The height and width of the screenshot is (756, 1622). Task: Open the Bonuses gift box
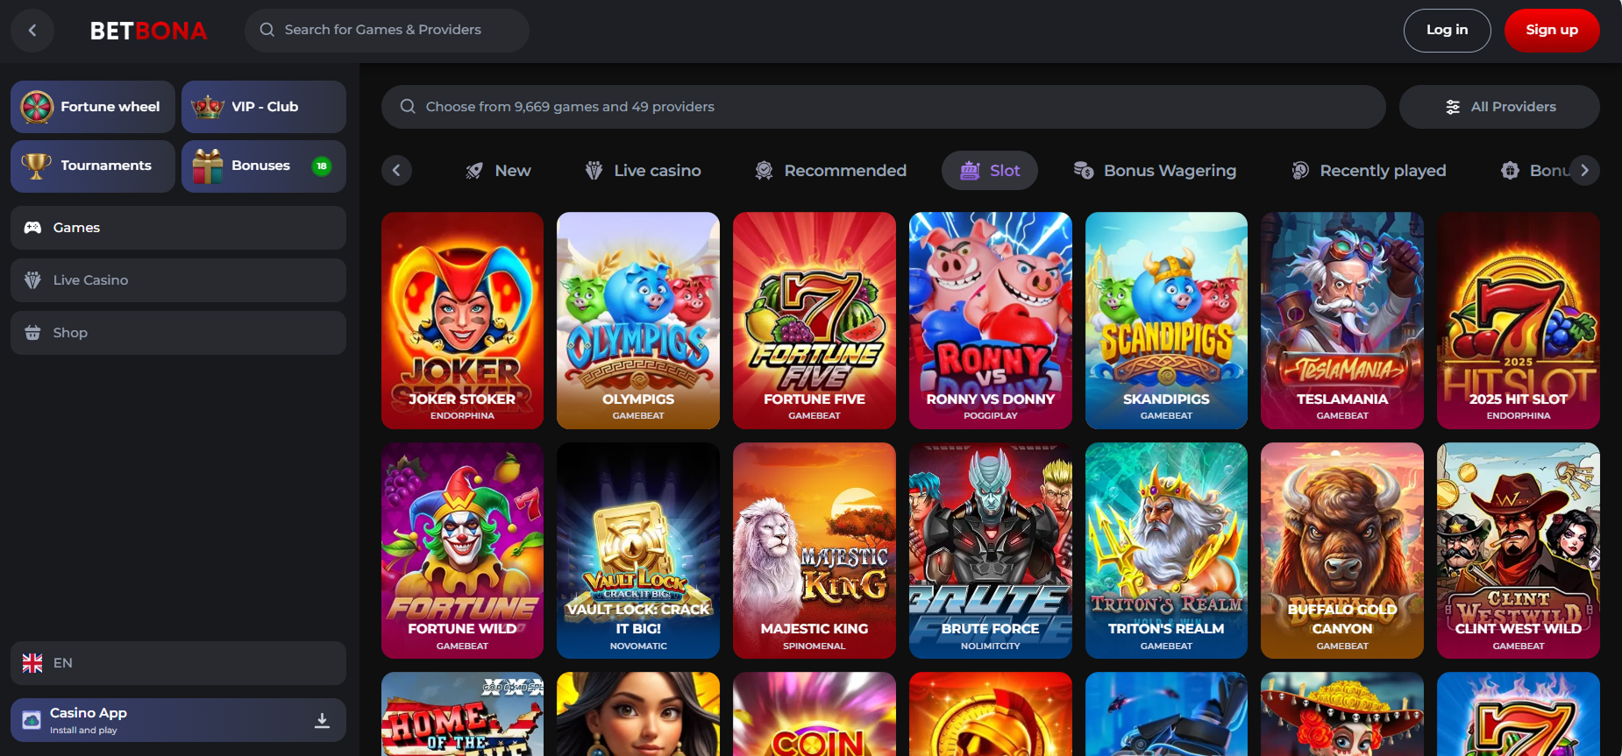208,166
